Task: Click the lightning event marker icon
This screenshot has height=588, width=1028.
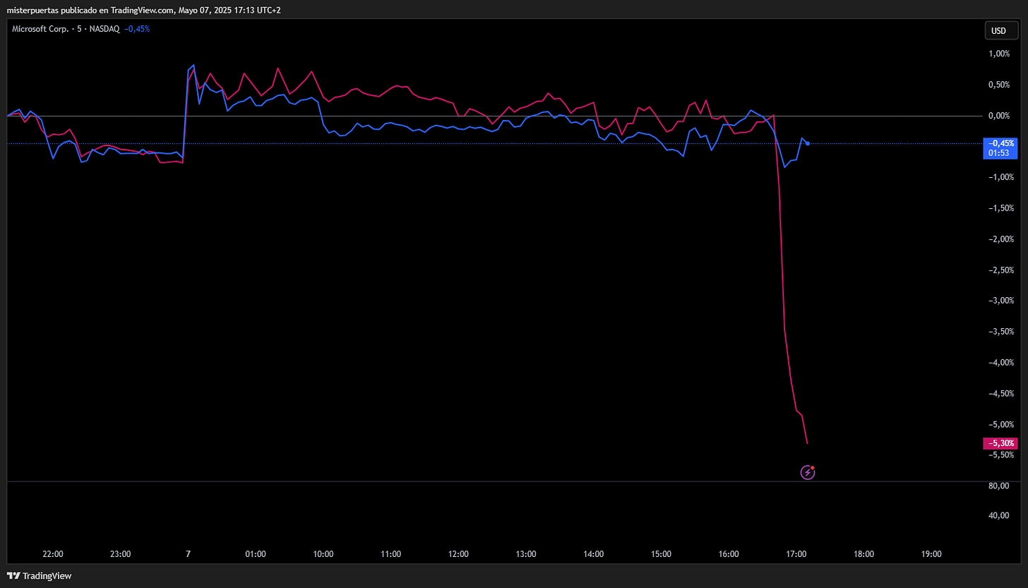Action: (808, 472)
